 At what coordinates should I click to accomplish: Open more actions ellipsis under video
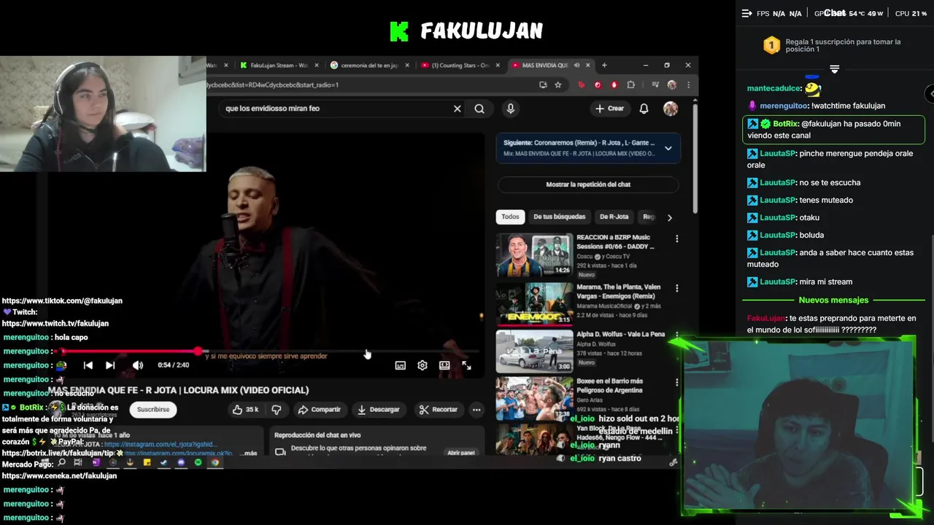(x=476, y=410)
